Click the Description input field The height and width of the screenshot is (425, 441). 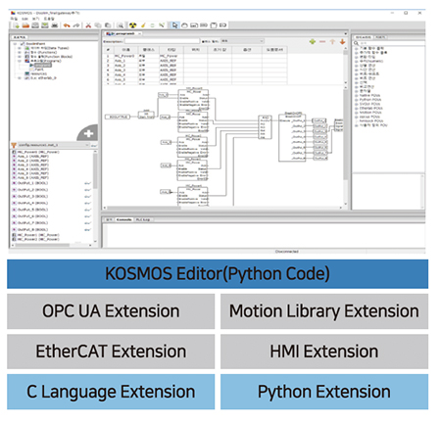point(163,41)
